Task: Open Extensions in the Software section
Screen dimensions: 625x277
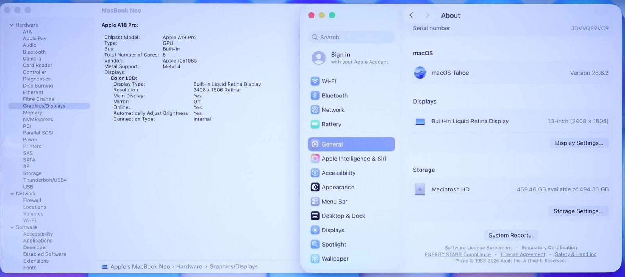Action: (36, 261)
